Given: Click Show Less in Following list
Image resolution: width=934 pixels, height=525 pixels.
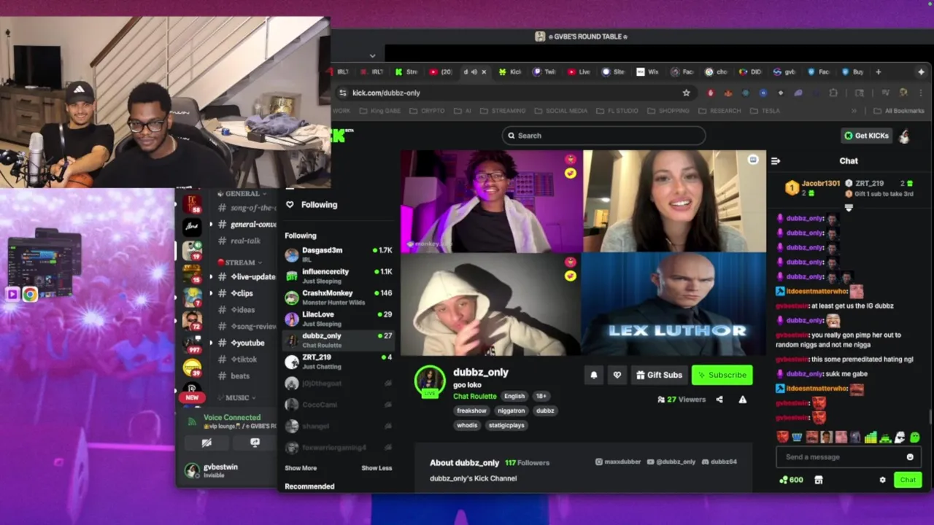Looking at the screenshot, I should 377,468.
